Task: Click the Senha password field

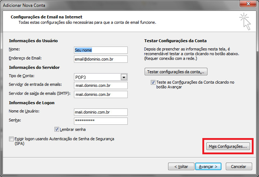Action: [x=100, y=121]
